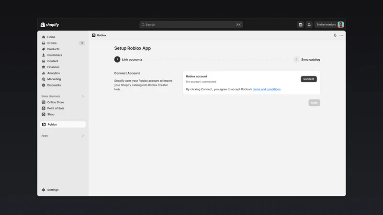Click the Orders tray icon
This screenshot has width=383, height=215.
coord(44,43)
